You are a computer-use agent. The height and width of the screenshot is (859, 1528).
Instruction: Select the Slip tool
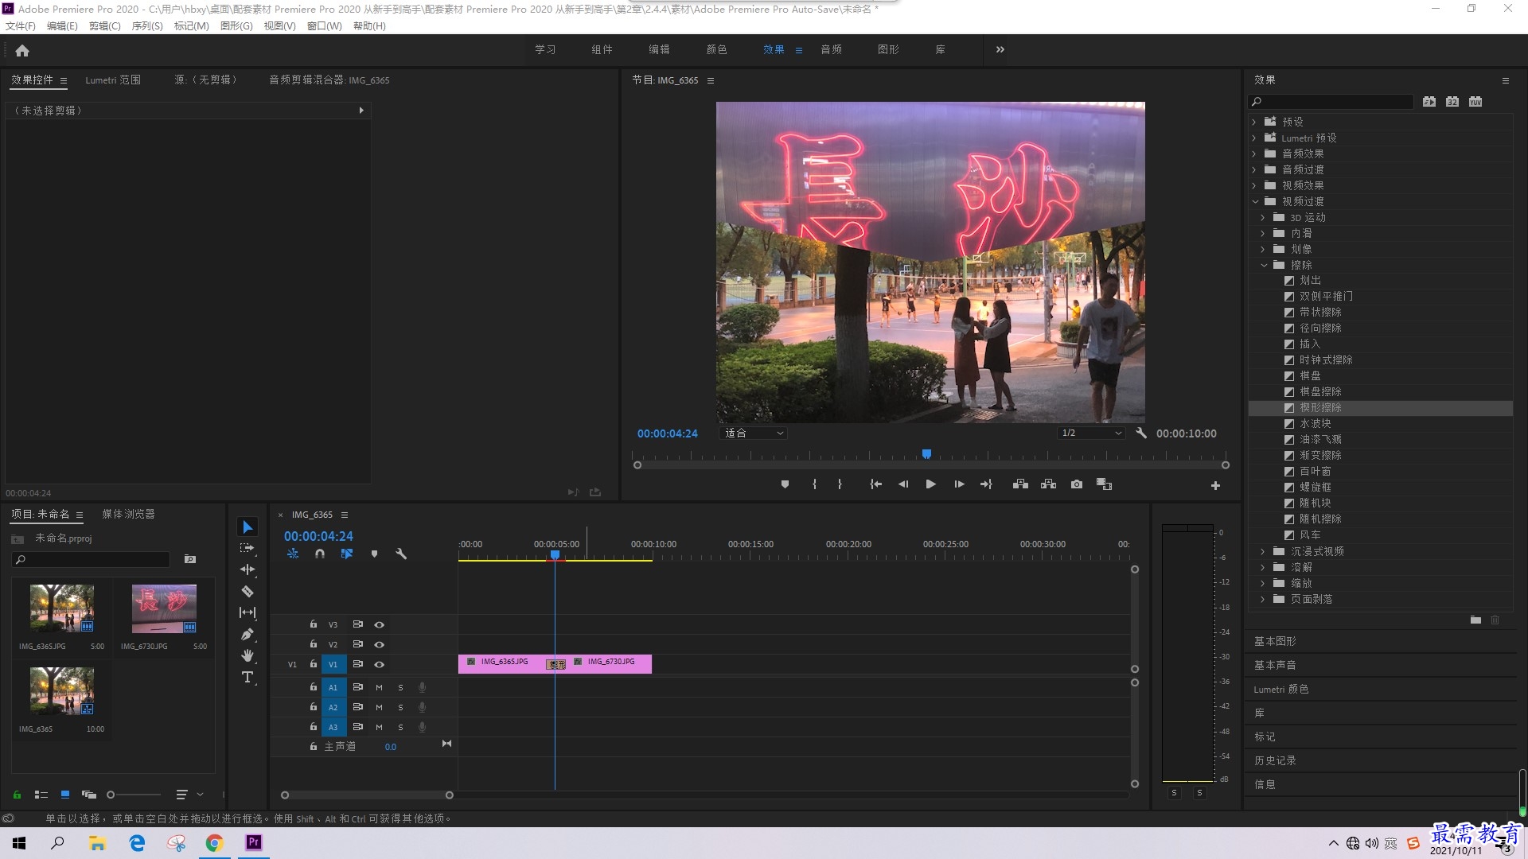click(x=248, y=612)
